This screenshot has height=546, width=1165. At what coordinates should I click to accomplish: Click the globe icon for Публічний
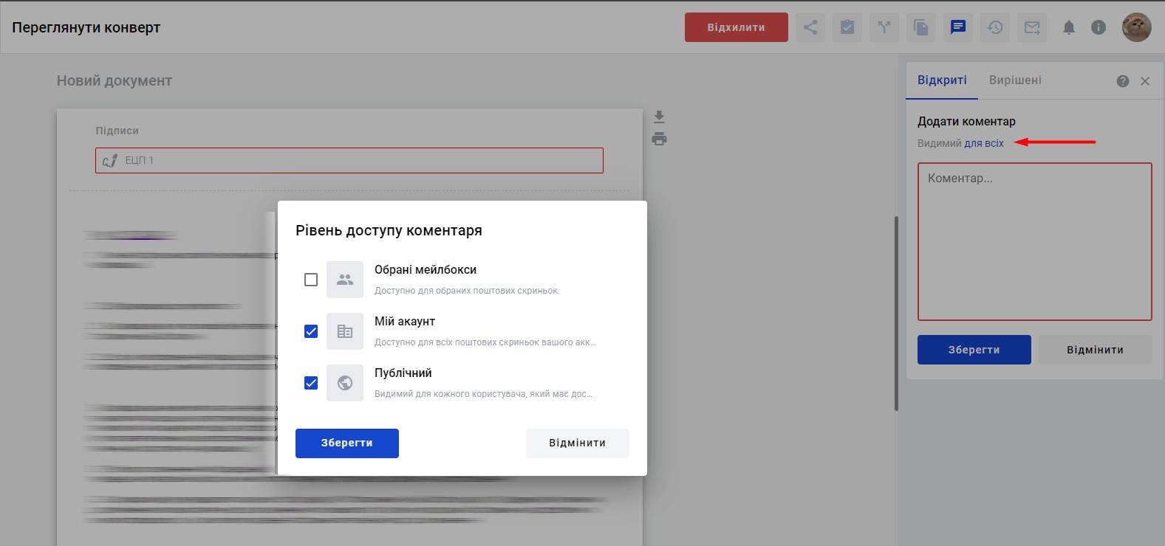345,383
